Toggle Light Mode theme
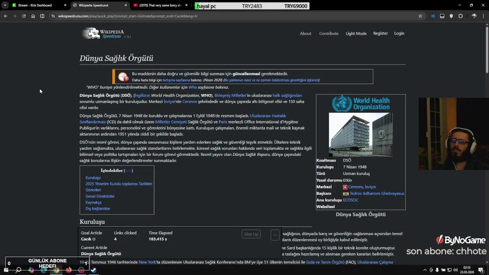 (356, 34)
